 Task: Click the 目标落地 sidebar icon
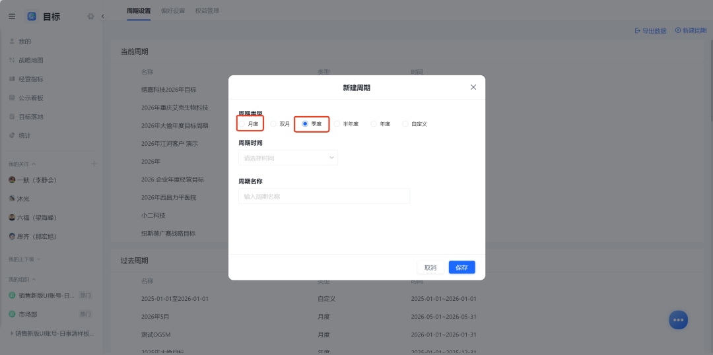pyautogui.click(x=12, y=117)
